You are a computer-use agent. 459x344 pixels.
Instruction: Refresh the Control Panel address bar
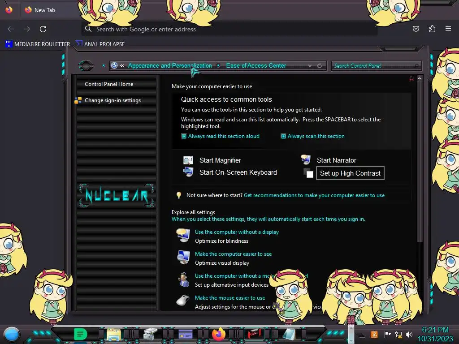320,65
